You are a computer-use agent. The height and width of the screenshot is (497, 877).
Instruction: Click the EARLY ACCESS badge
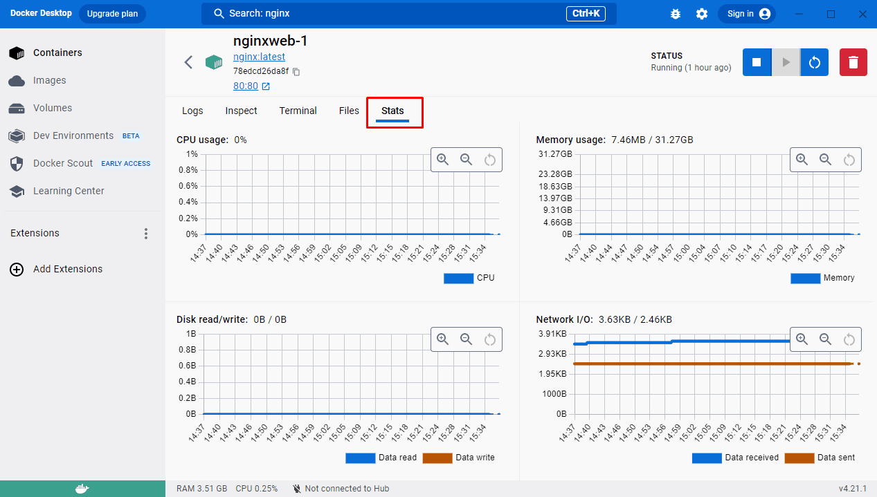coord(126,164)
